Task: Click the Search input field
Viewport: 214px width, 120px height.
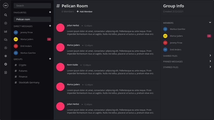Action: pyautogui.click(x=32, y=6)
